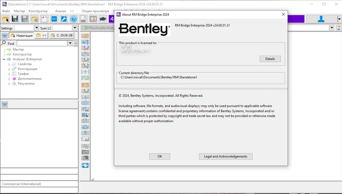The height and width of the screenshot is (194, 342).
Task: Click the blue user profile icon
Action: (x=321, y=19)
